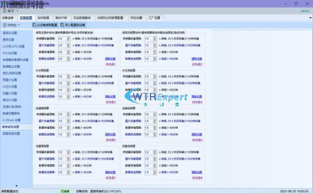The height and width of the screenshot is (194, 313).
Task: Click the 清除设置 link in 优先级1 group
Action: pos(110,58)
